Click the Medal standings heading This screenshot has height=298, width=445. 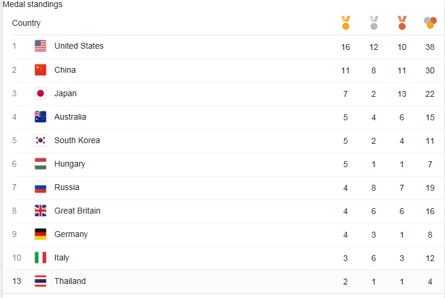[x=33, y=5]
